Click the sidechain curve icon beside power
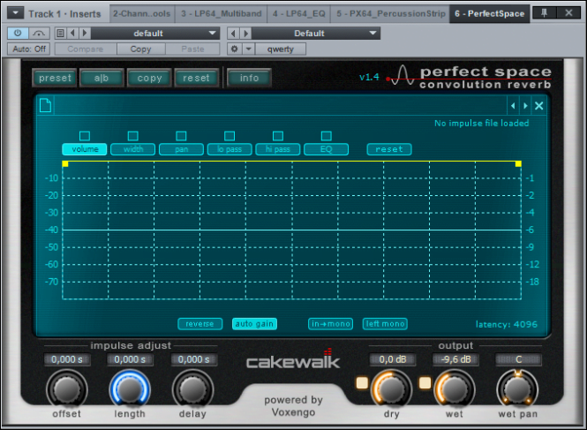The width and height of the screenshot is (587, 430). (x=39, y=33)
